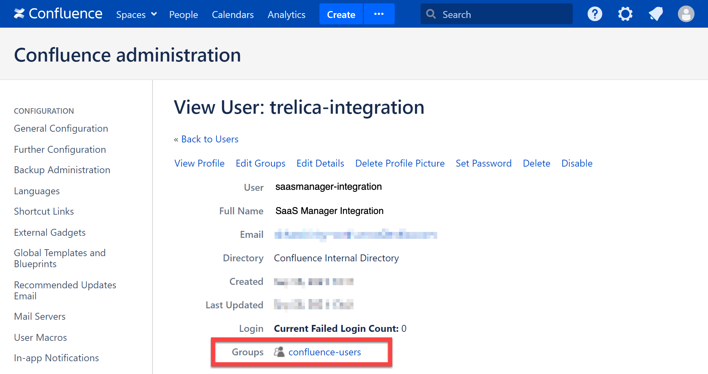Screen dimensions: 708x374
Task: Click the blurred email address value
Action: pyautogui.click(x=356, y=235)
